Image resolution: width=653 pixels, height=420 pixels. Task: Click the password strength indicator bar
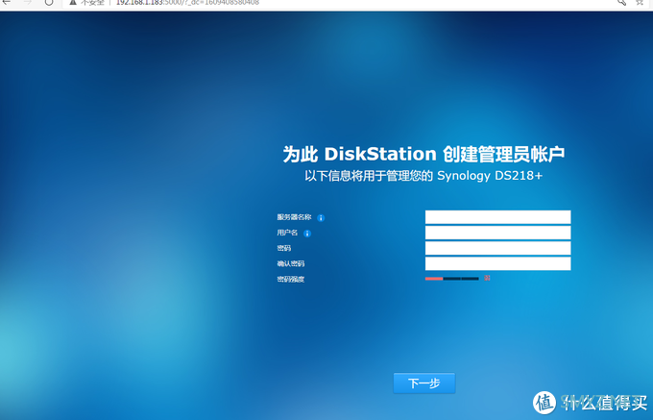click(452, 279)
